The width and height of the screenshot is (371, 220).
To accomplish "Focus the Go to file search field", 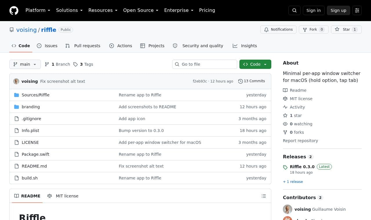I will (205, 64).
